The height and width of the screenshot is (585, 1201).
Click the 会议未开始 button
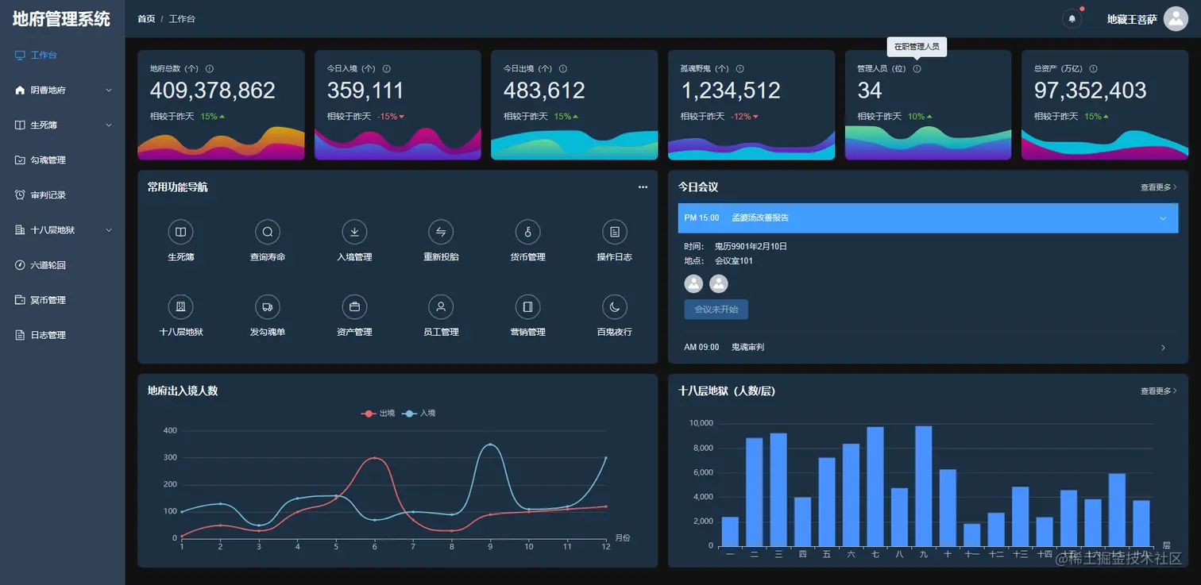(x=716, y=310)
